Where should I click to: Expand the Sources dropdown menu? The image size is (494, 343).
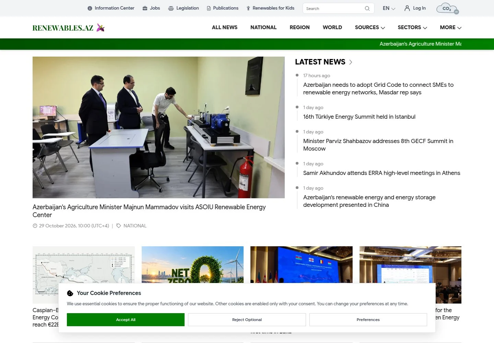[370, 27]
